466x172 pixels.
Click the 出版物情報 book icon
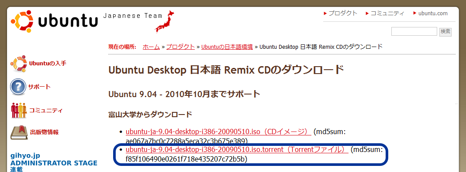click(20, 132)
